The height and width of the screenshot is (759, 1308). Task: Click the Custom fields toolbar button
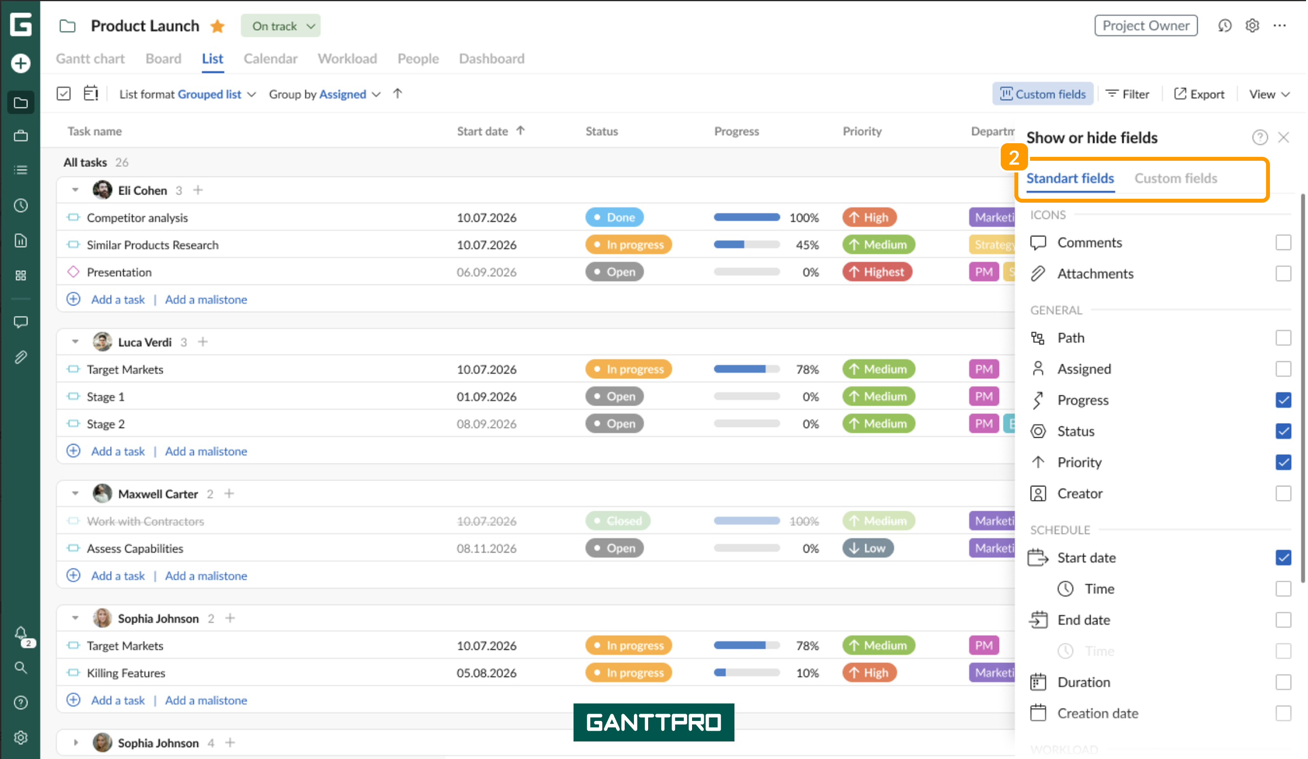tap(1043, 94)
